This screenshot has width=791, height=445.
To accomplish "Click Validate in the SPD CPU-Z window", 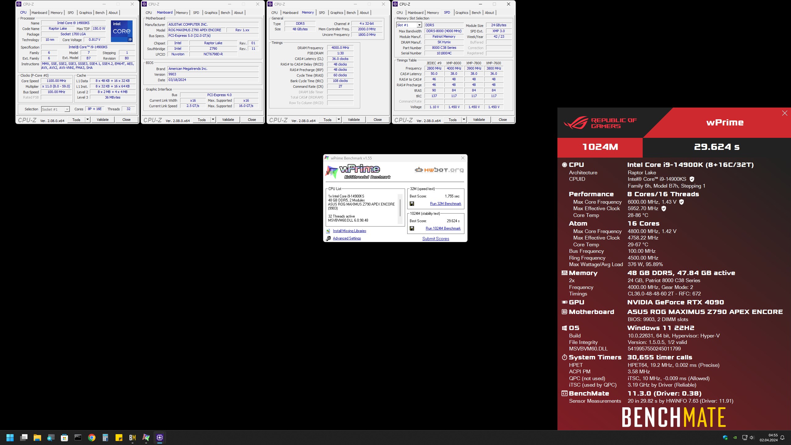I will click(x=479, y=120).
